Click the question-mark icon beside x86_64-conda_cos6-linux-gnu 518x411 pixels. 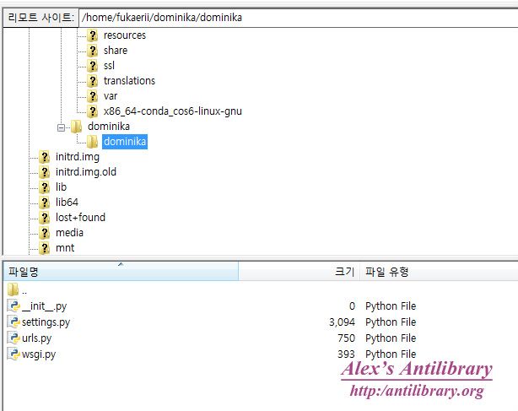point(93,111)
